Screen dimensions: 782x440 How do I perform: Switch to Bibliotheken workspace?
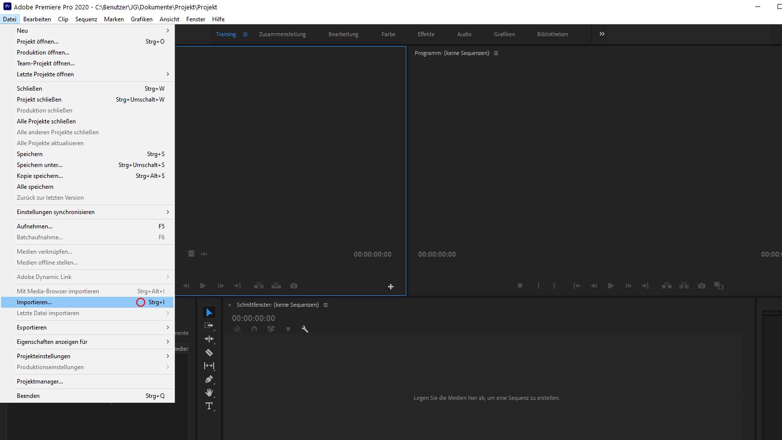pos(553,34)
